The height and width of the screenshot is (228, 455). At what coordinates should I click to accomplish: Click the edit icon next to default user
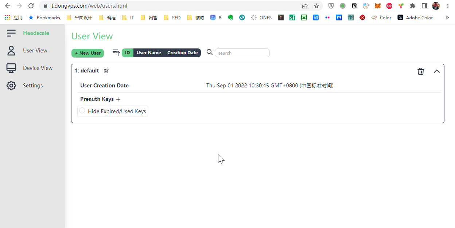pyautogui.click(x=106, y=71)
